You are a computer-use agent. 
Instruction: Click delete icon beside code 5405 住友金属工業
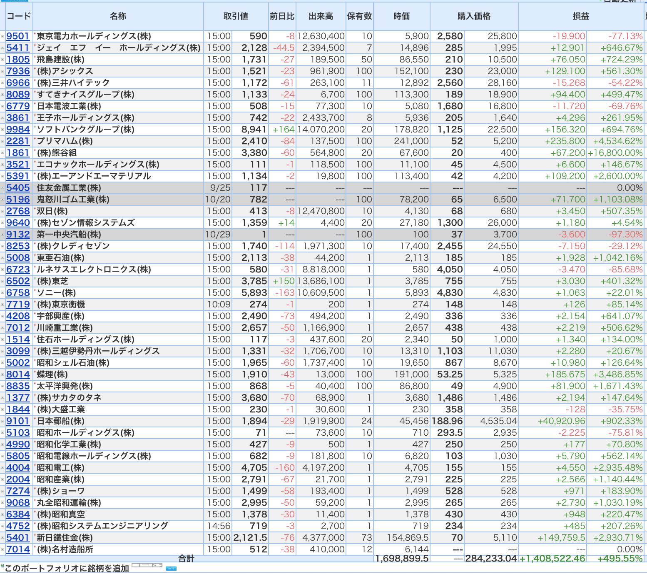coord(2,188)
